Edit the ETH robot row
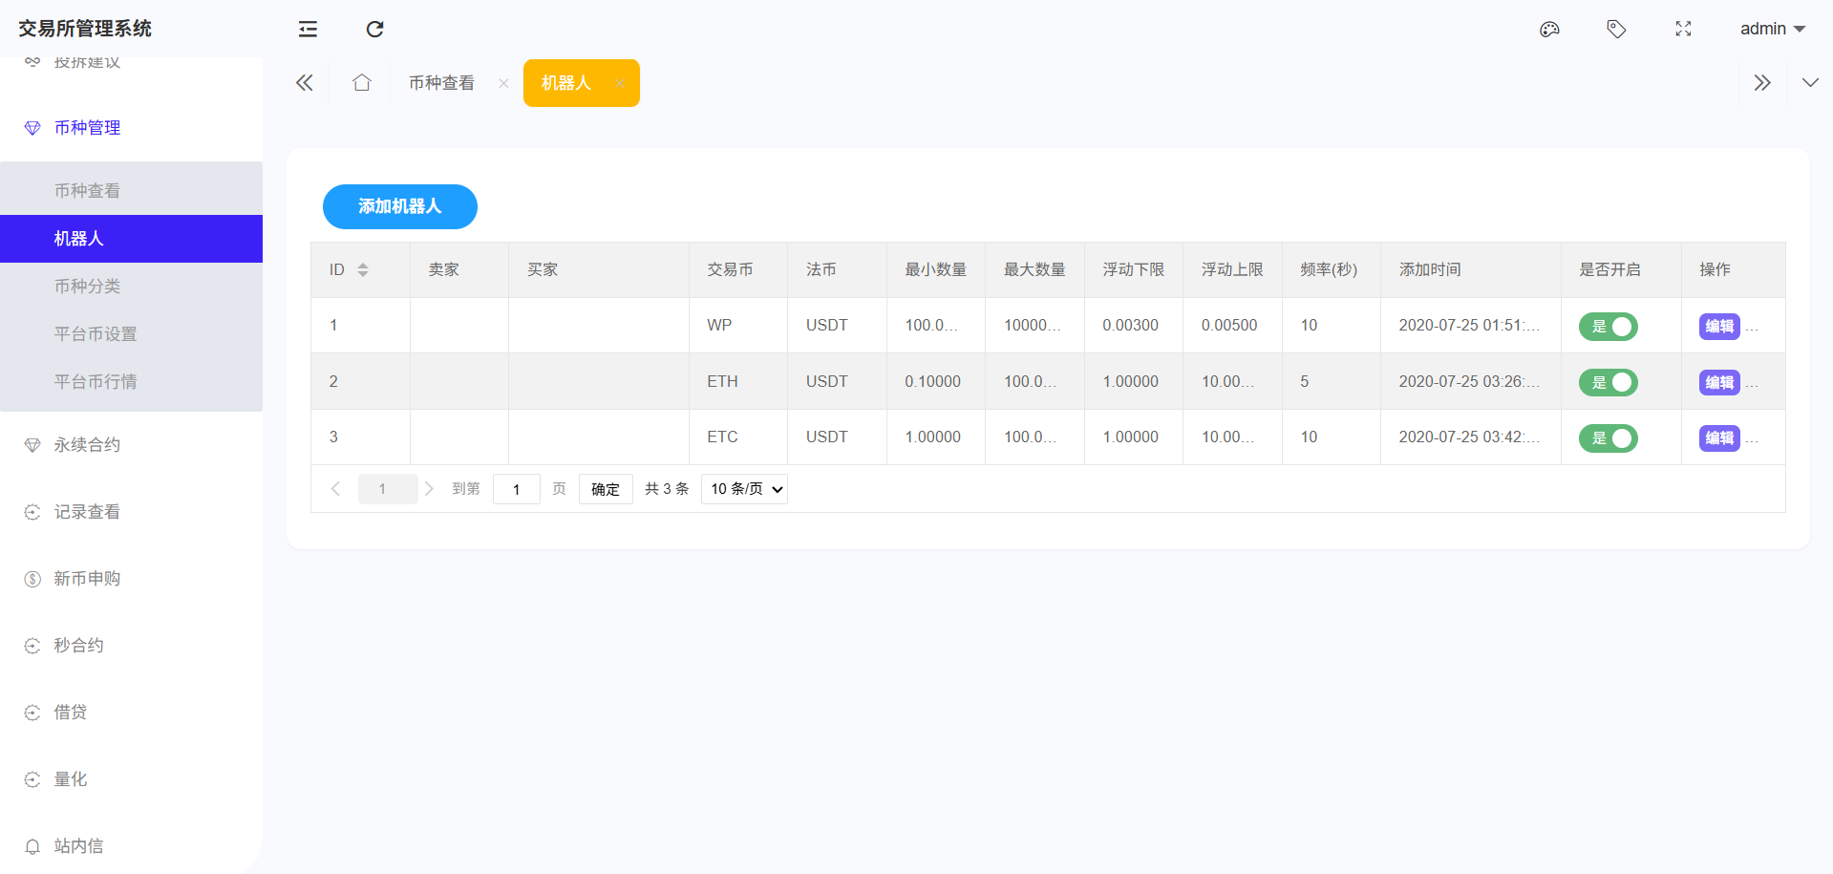 click(1718, 382)
